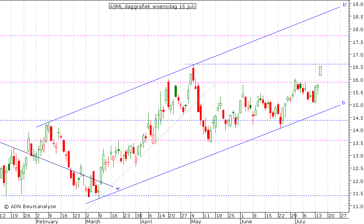
Task: Select the 16.0 price axis label
Action: tap(358, 80)
